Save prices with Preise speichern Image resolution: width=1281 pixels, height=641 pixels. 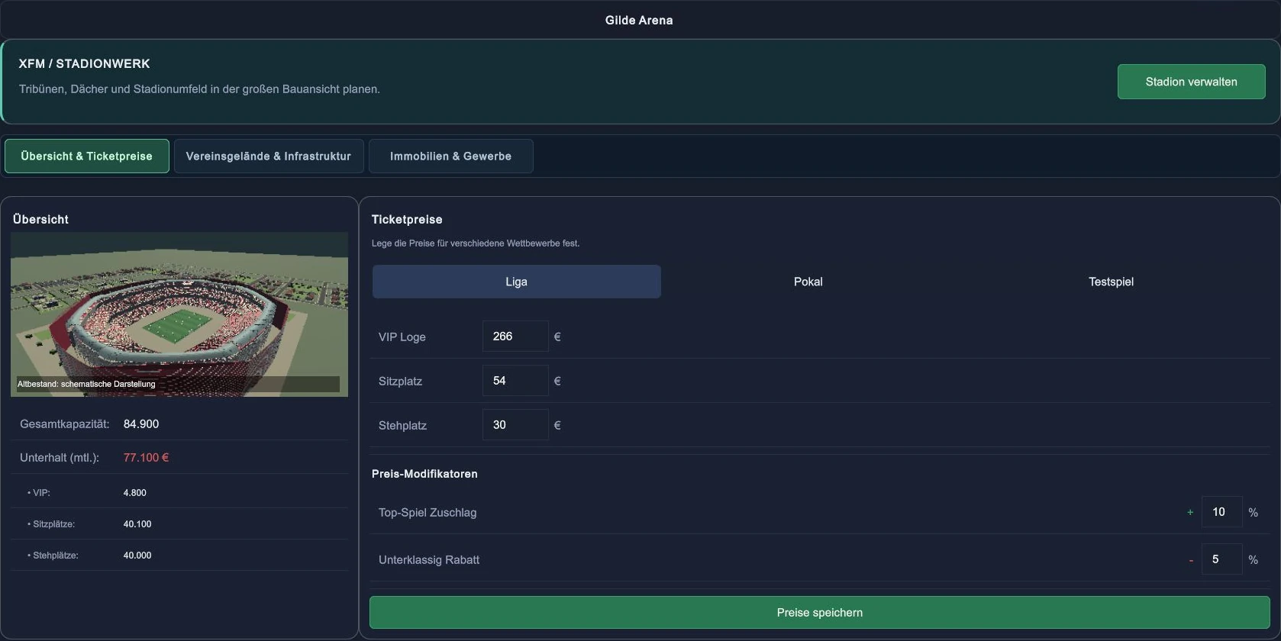pyautogui.click(x=819, y=613)
